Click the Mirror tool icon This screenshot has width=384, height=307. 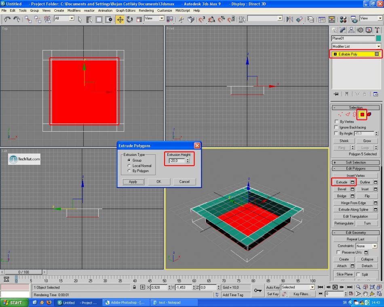pos(290,19)
